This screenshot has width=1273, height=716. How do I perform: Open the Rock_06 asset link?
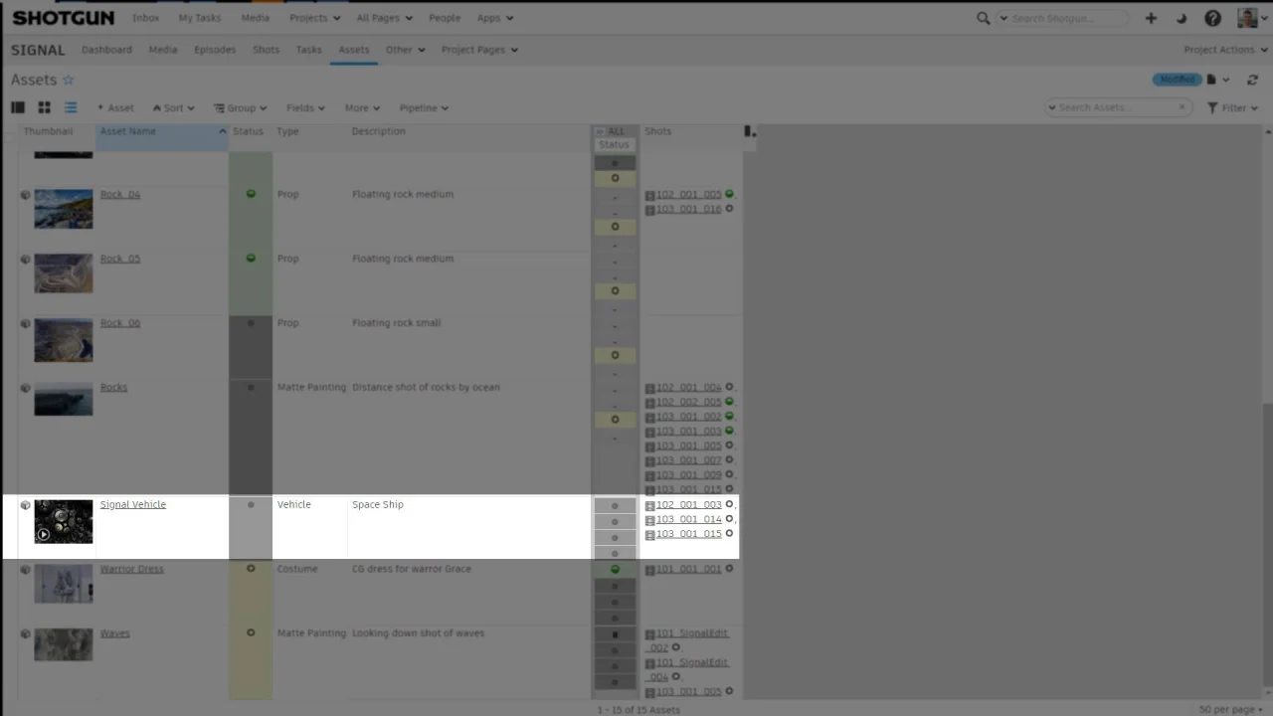coord(119,323)
